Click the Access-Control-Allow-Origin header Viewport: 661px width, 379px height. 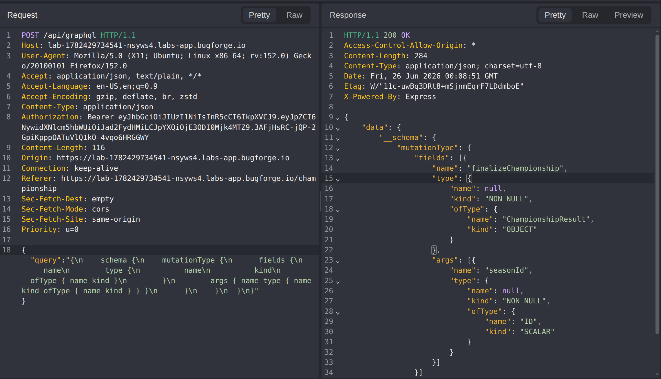410,45
